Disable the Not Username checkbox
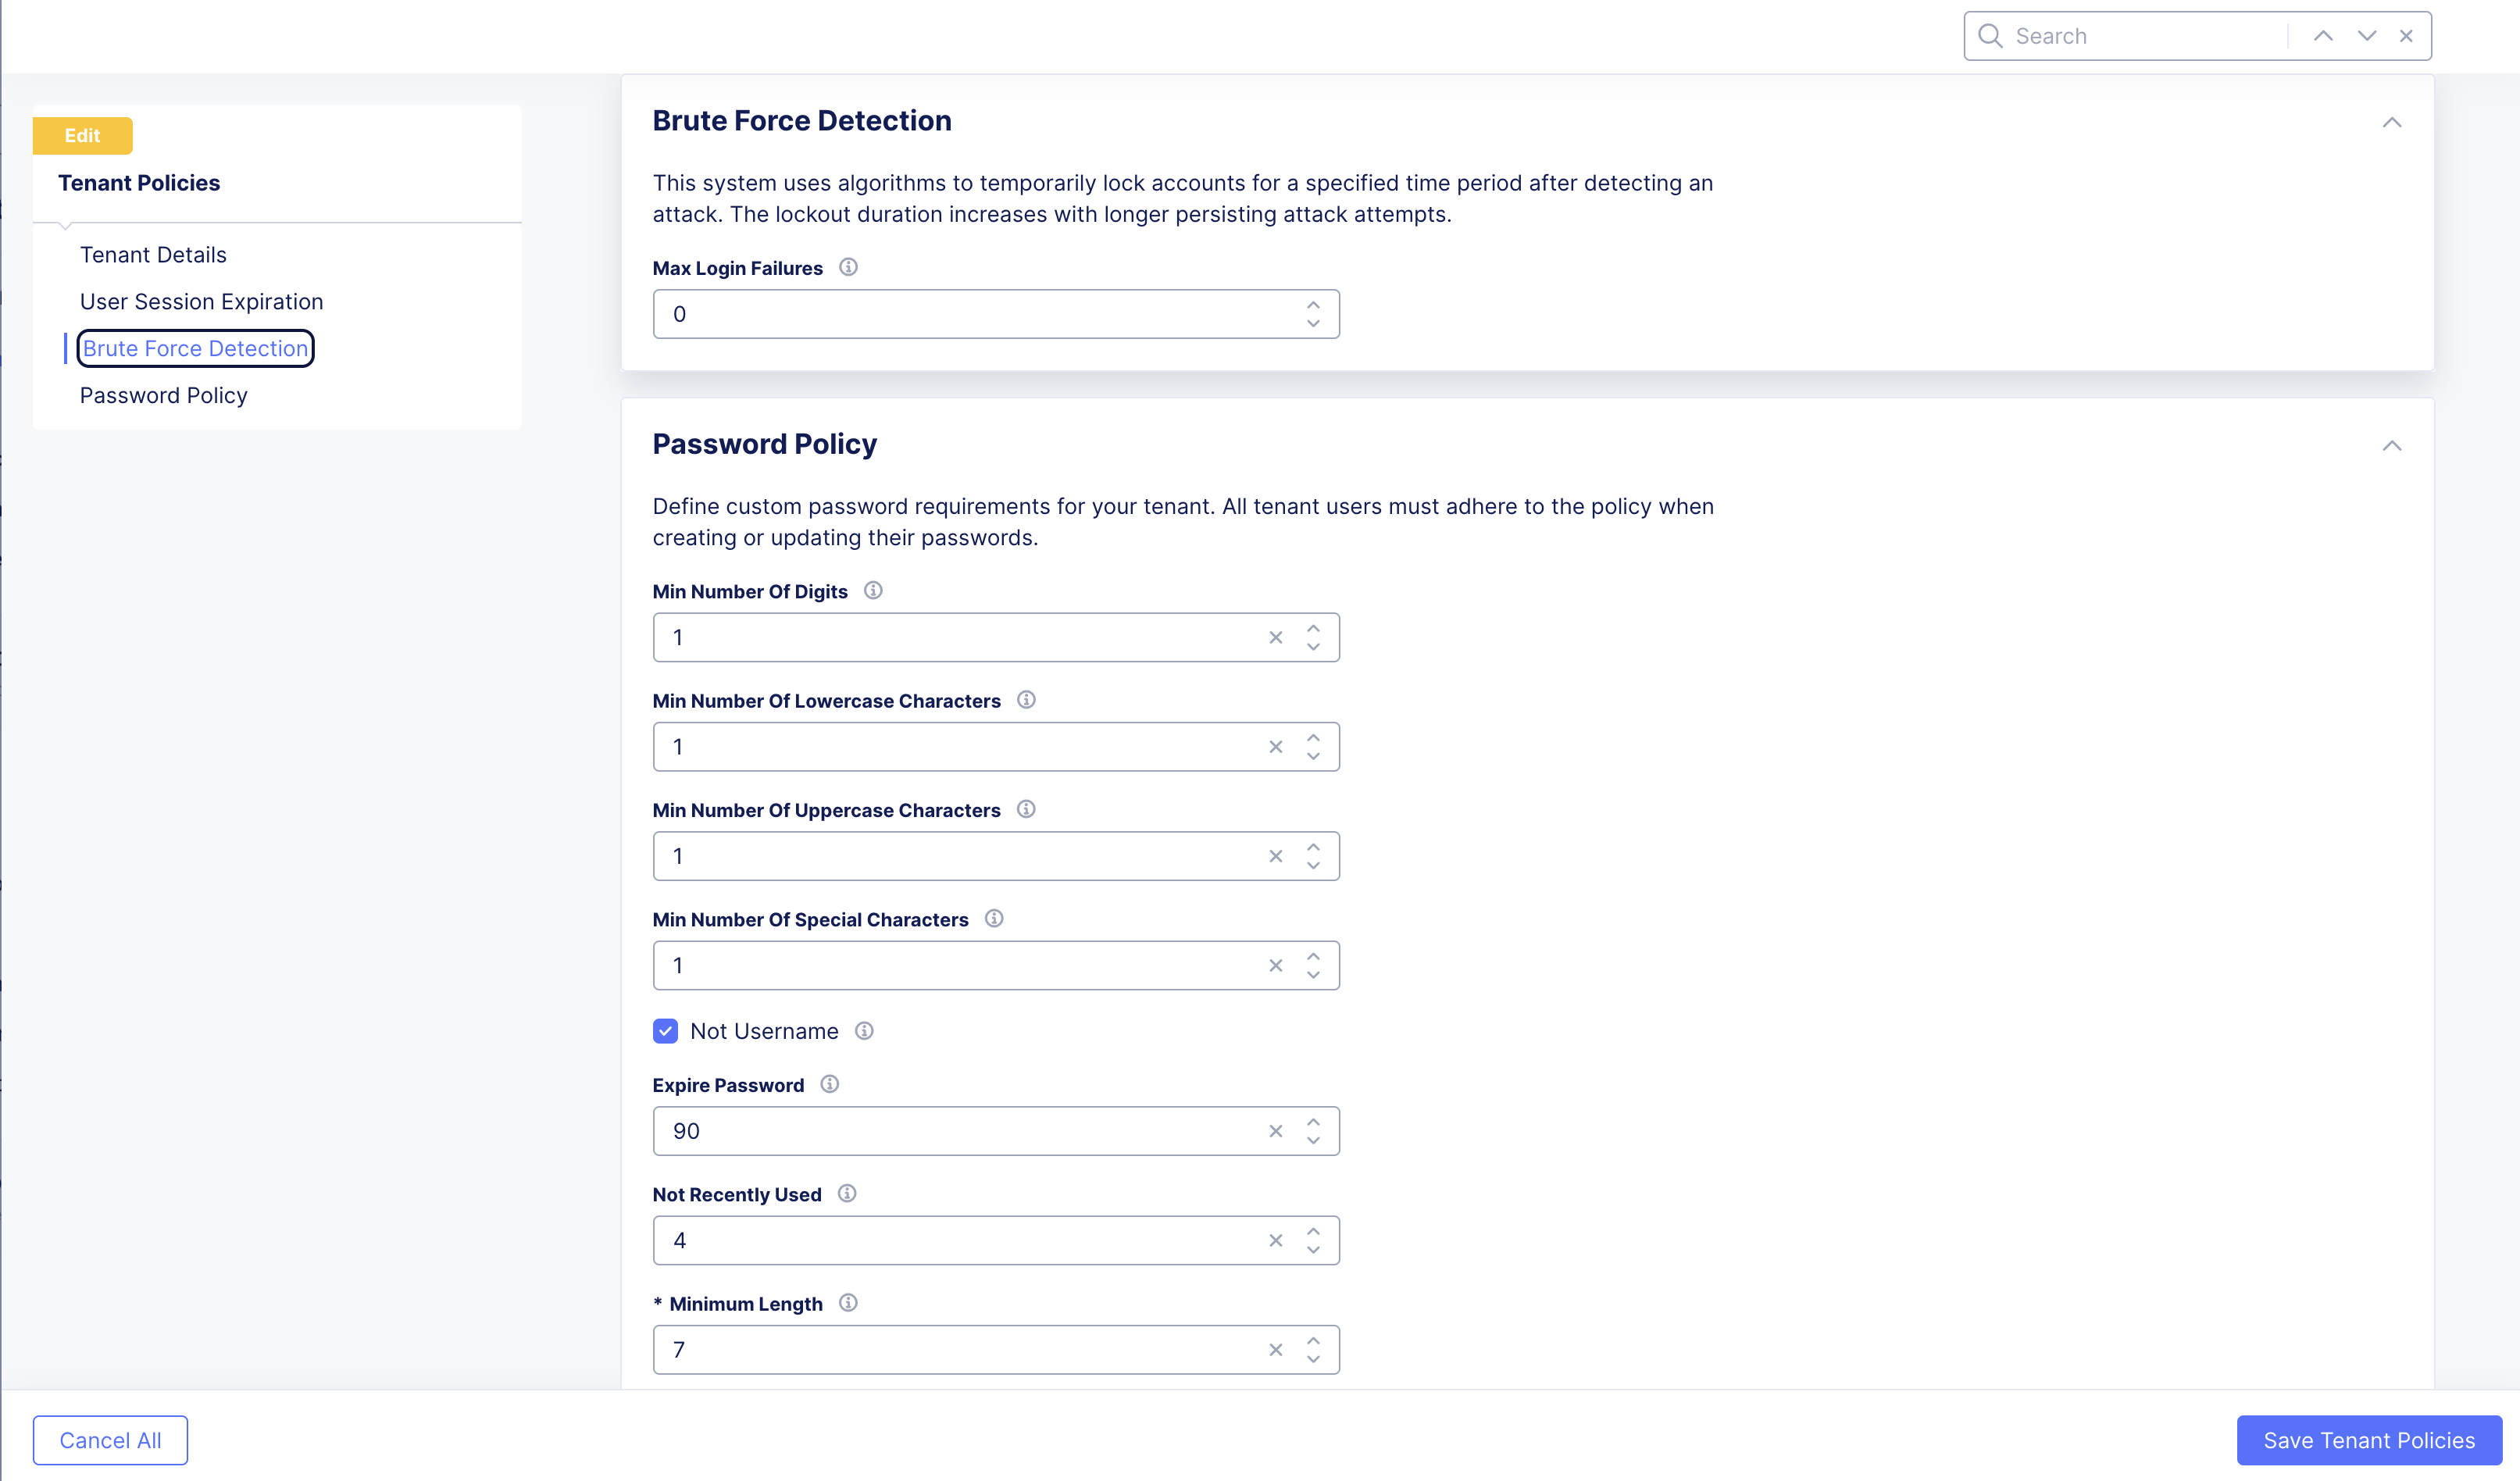 coord(665,1031)
